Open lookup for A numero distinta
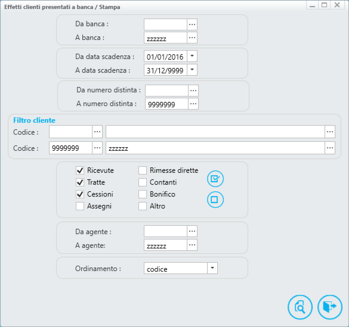Viewport: 349px width, 327px height. (193, 104)
